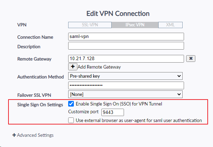The height and width of the screenshot is (147, 213).
Task: Switch to the XML tab
Action: click(x=170, y=25)
